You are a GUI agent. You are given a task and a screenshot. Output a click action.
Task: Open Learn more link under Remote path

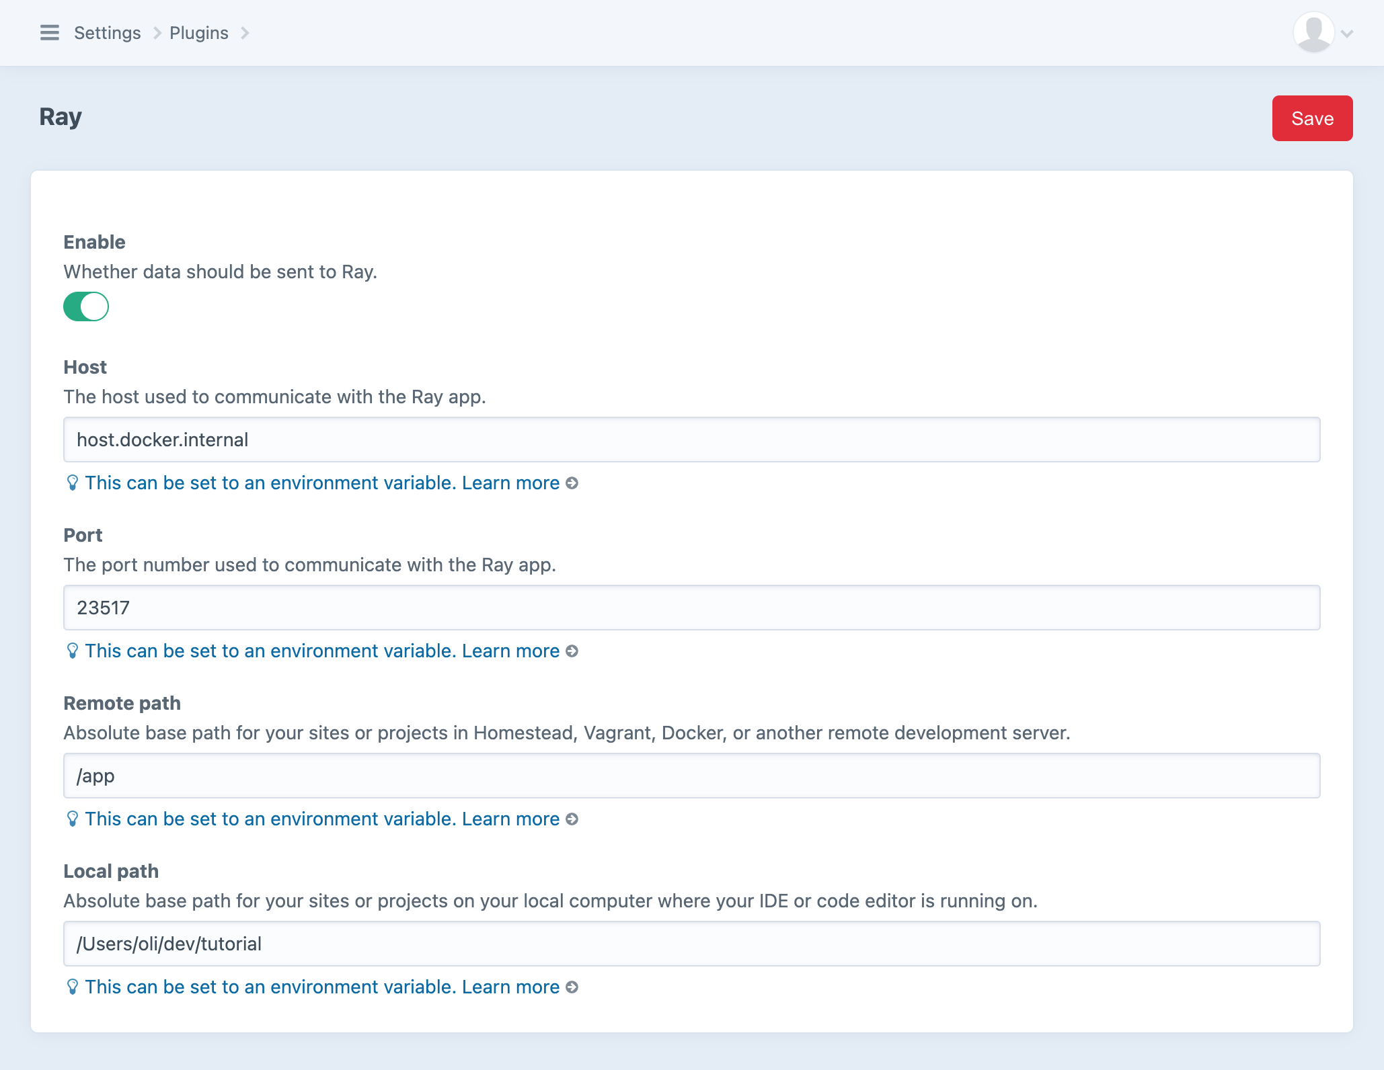(511, 819)
